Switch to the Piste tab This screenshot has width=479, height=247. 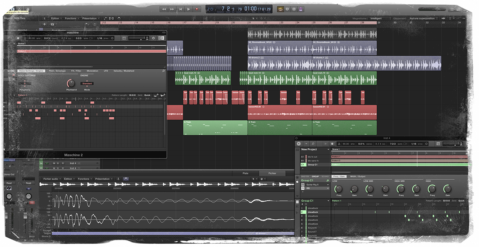pos(245,173)
